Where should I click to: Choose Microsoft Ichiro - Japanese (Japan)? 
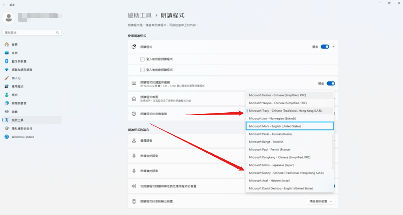pyautogui.click(x=290, y=165)
